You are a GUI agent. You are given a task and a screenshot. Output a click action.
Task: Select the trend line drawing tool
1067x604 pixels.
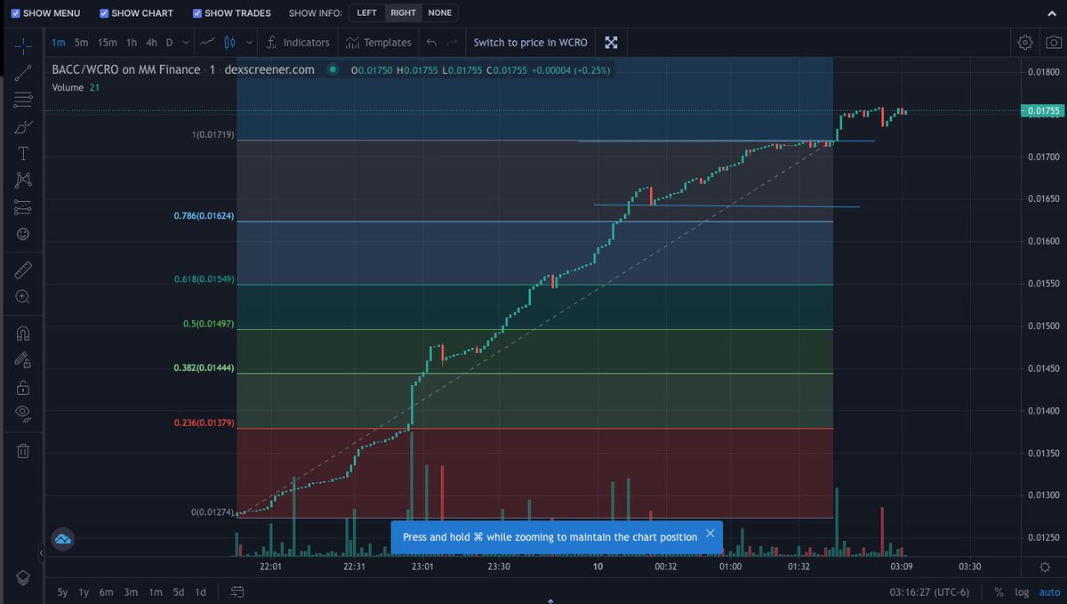23,73
